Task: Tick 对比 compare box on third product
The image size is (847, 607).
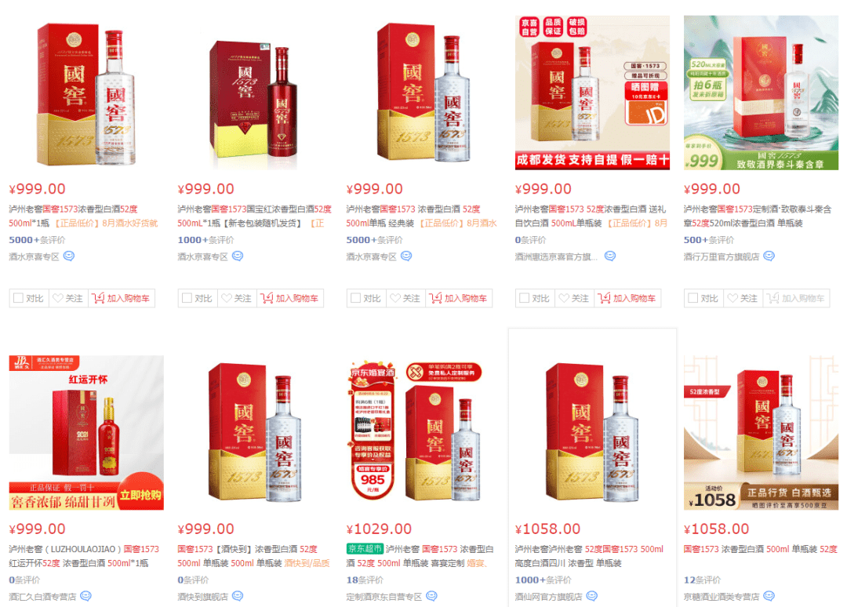Action: tap(355, 298)
